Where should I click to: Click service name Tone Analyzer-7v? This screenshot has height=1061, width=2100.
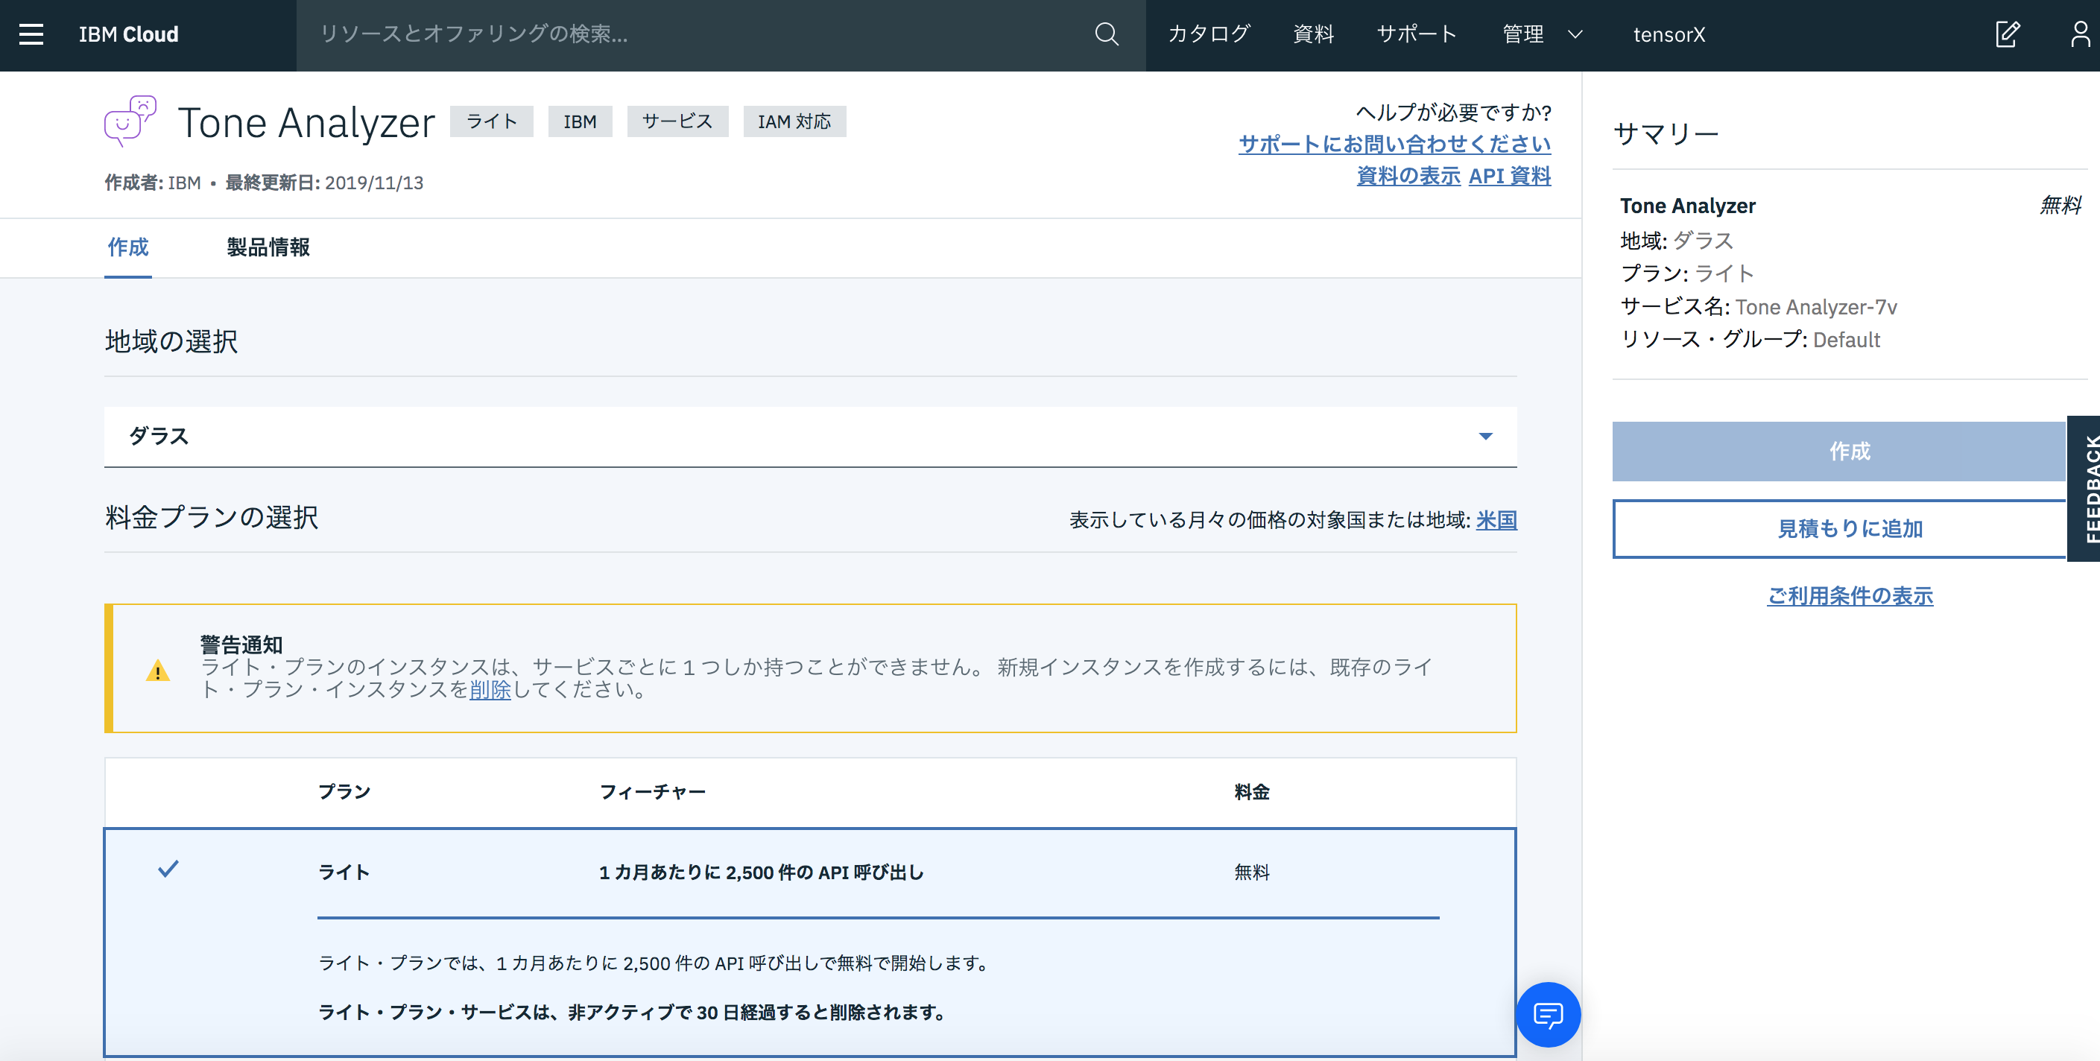[1816, 307]
